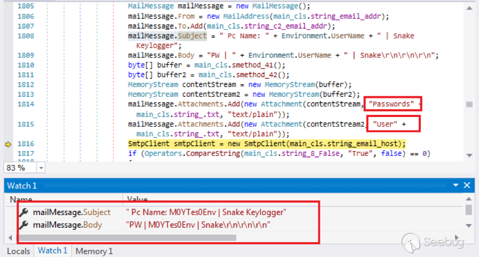Click CompareString on line 1817
This screenshot has width=479, height=257.
[x=213, y=153]
